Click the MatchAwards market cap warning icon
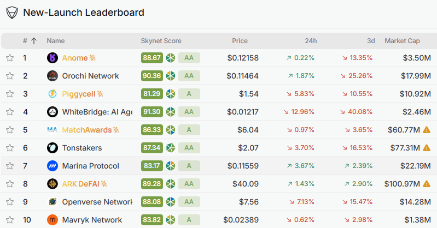437x228 pixels. click(x=427, y=130)
